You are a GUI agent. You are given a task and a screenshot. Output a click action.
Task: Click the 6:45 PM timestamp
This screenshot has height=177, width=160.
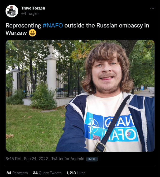click(x=13, y=159)
